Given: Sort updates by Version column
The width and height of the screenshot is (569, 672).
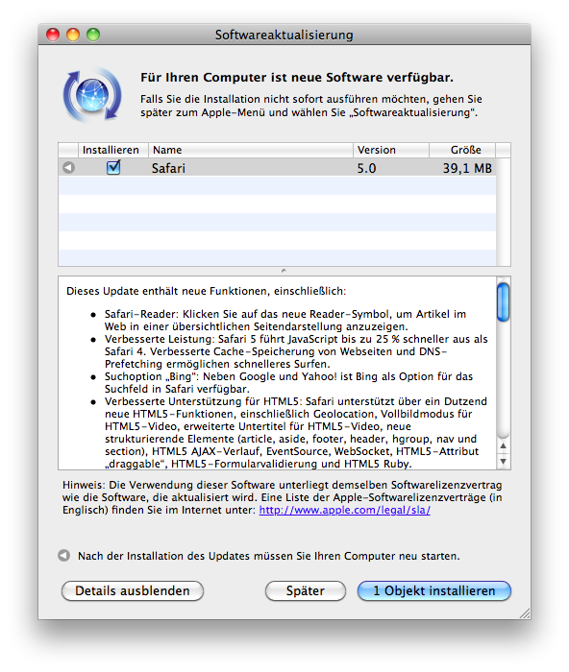Looking at the screenshot, I should (391, 150).
